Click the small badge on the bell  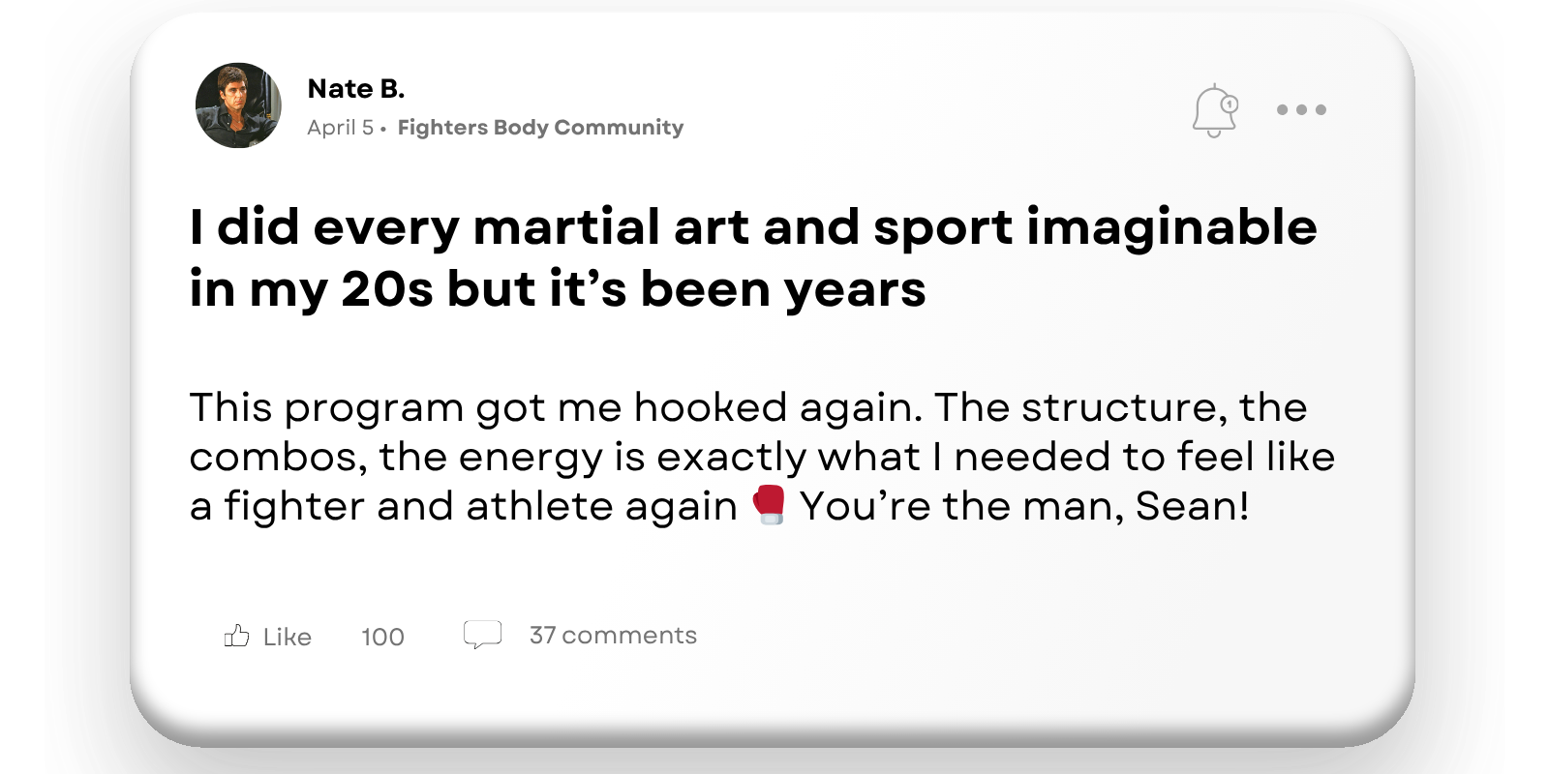click(1230, 103)
